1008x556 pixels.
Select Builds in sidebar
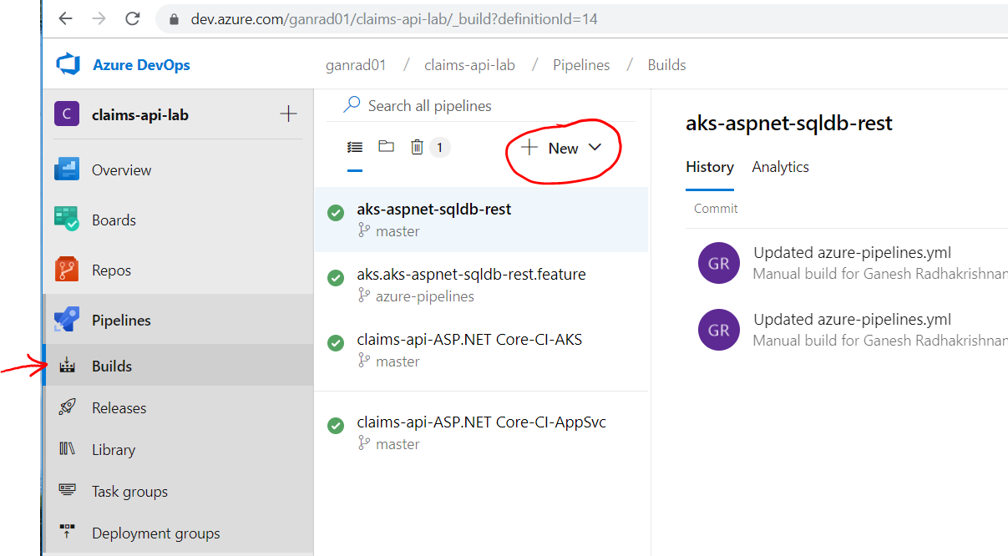pyautogui.click(x=178, y=366)
